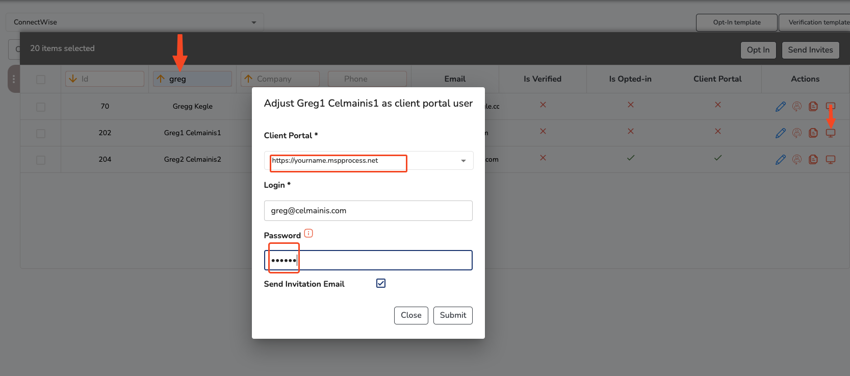
Task: Toggle the Send Invitation Email checkbox
Action: [381, 283]
